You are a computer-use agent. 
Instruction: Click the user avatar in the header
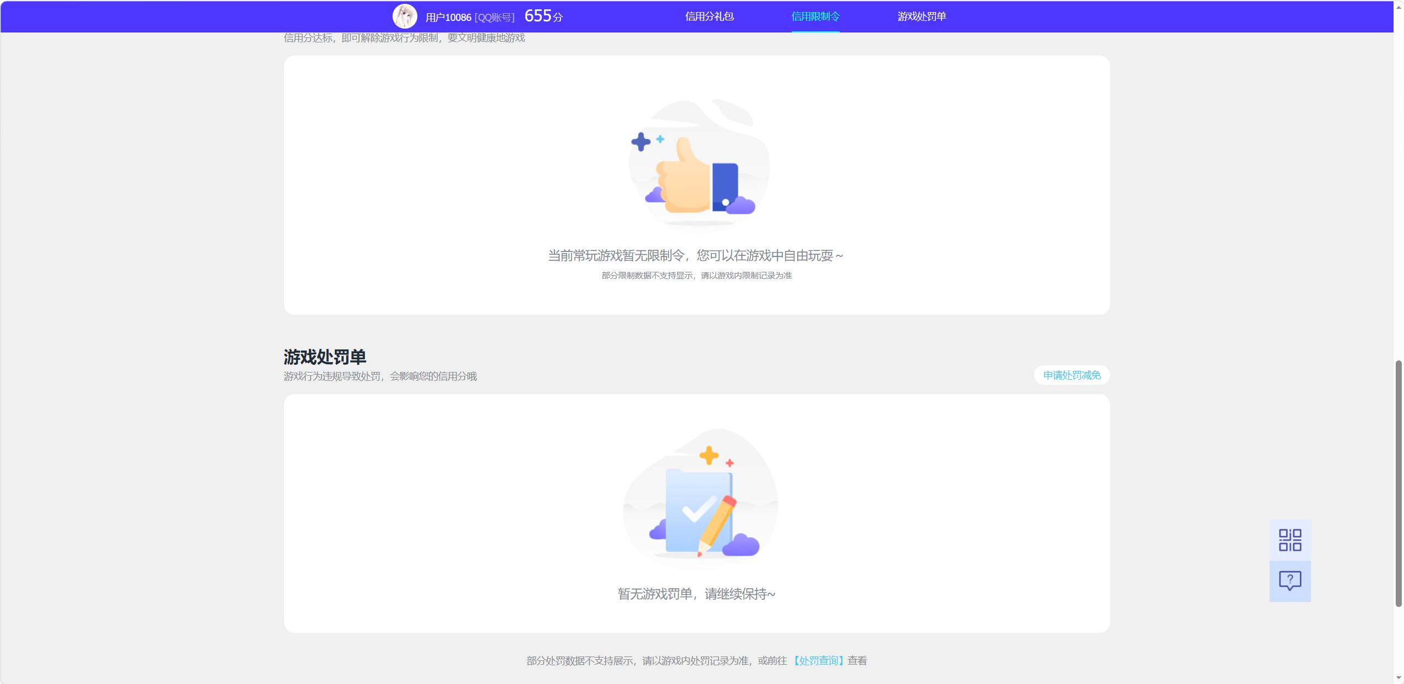[x=405, y=17]
